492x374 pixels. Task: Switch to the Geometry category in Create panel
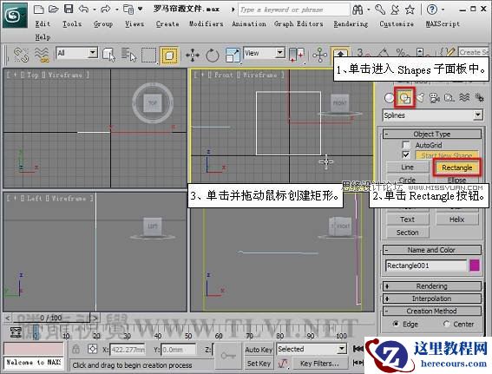[x=389, y=98]
